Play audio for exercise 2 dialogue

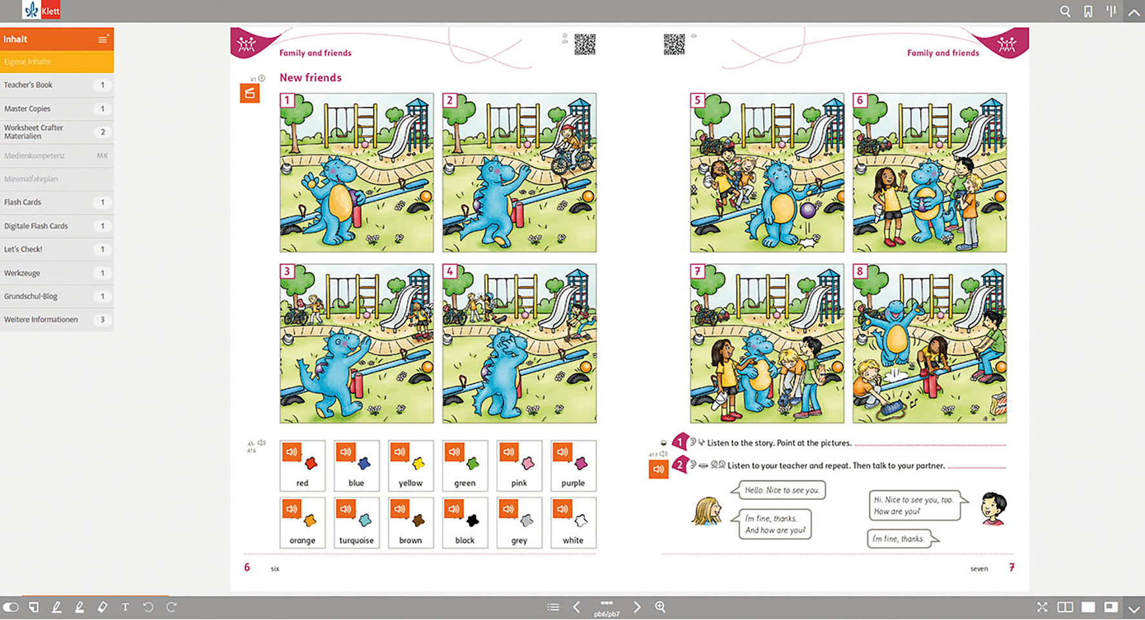pos(658,470)
